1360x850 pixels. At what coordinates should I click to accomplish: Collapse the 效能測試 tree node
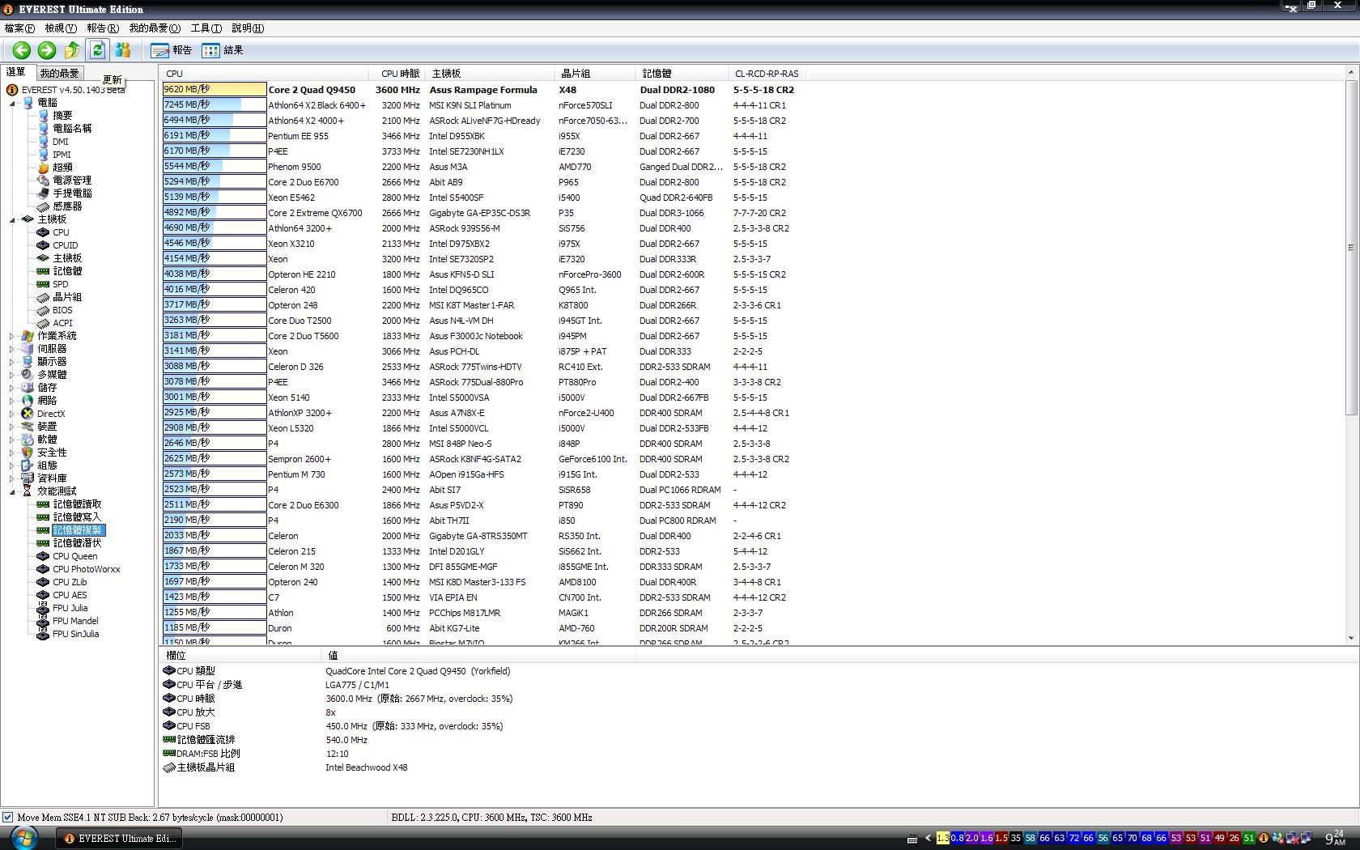12,492
